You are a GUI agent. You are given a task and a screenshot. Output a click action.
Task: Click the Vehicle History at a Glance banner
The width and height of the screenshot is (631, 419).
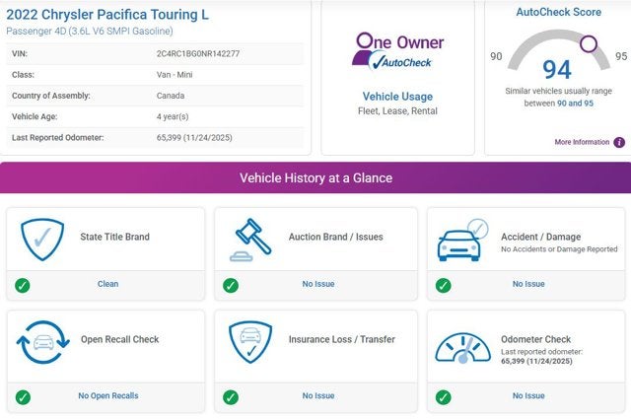[315, 177]
